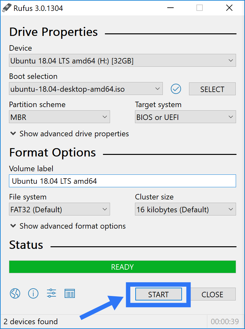Open the Target system dropdown
The width and height of the screenshot is (245, 329).
tap(186, 117)
